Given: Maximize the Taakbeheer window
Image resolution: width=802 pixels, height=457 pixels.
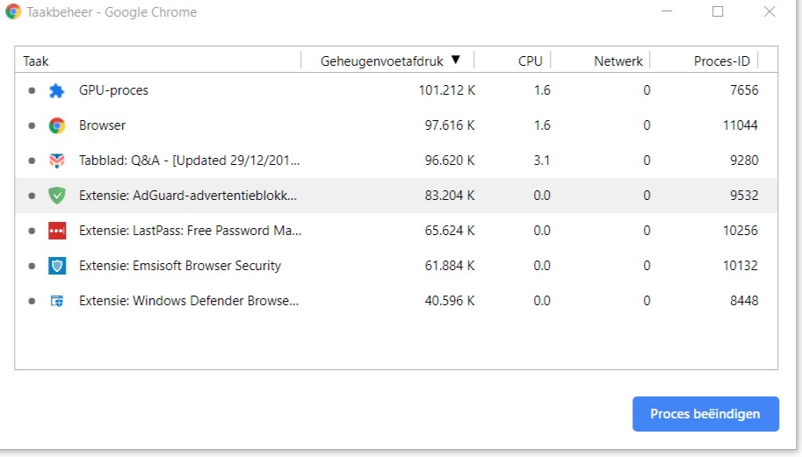Looking at the screenshot, I should click(x=718, y=12).
